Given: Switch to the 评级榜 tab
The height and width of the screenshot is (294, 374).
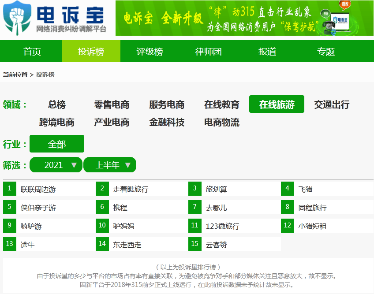Looking at the screenshot, I should pyautogui.click(x=150, y=51).
